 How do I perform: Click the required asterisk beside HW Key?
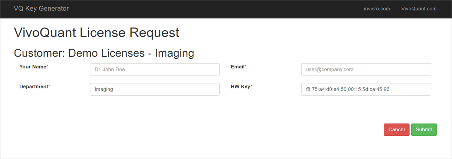tap(252, 86)
